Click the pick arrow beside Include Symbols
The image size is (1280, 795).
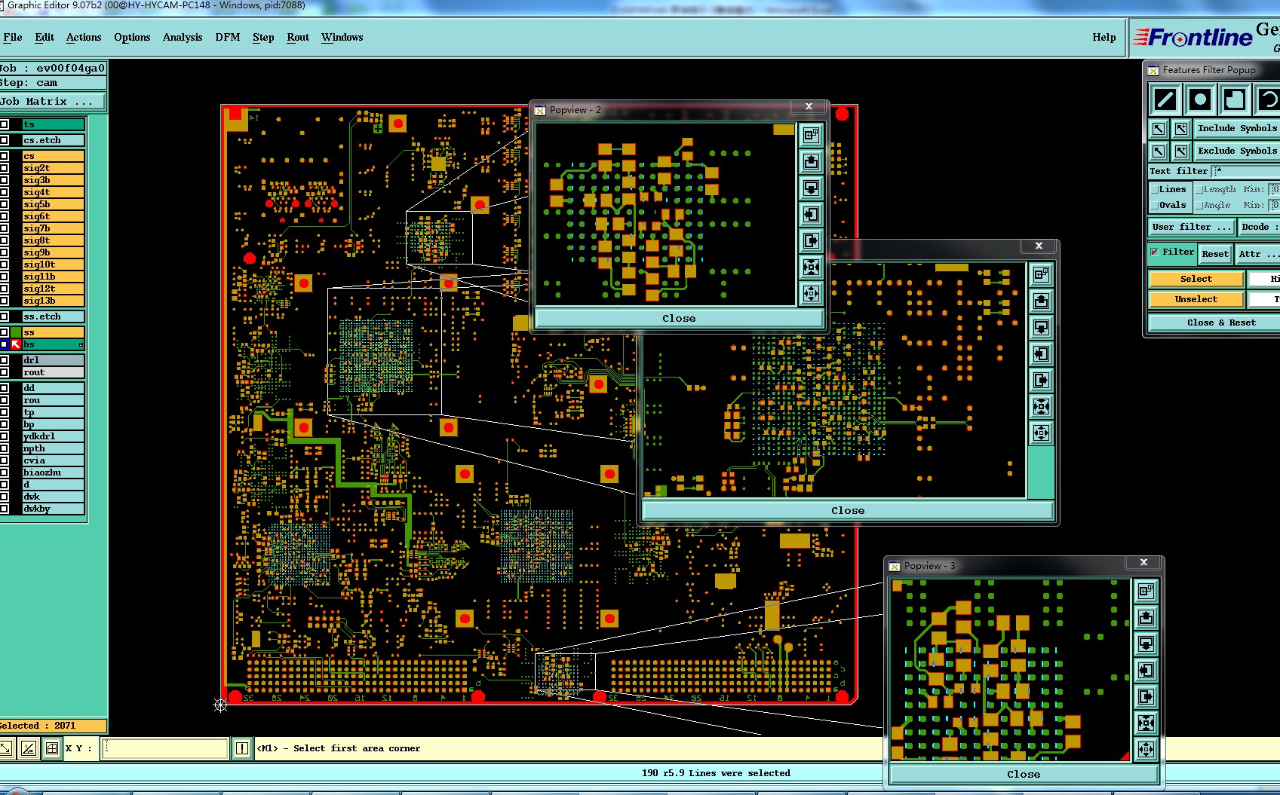(x=1159, y=129)
